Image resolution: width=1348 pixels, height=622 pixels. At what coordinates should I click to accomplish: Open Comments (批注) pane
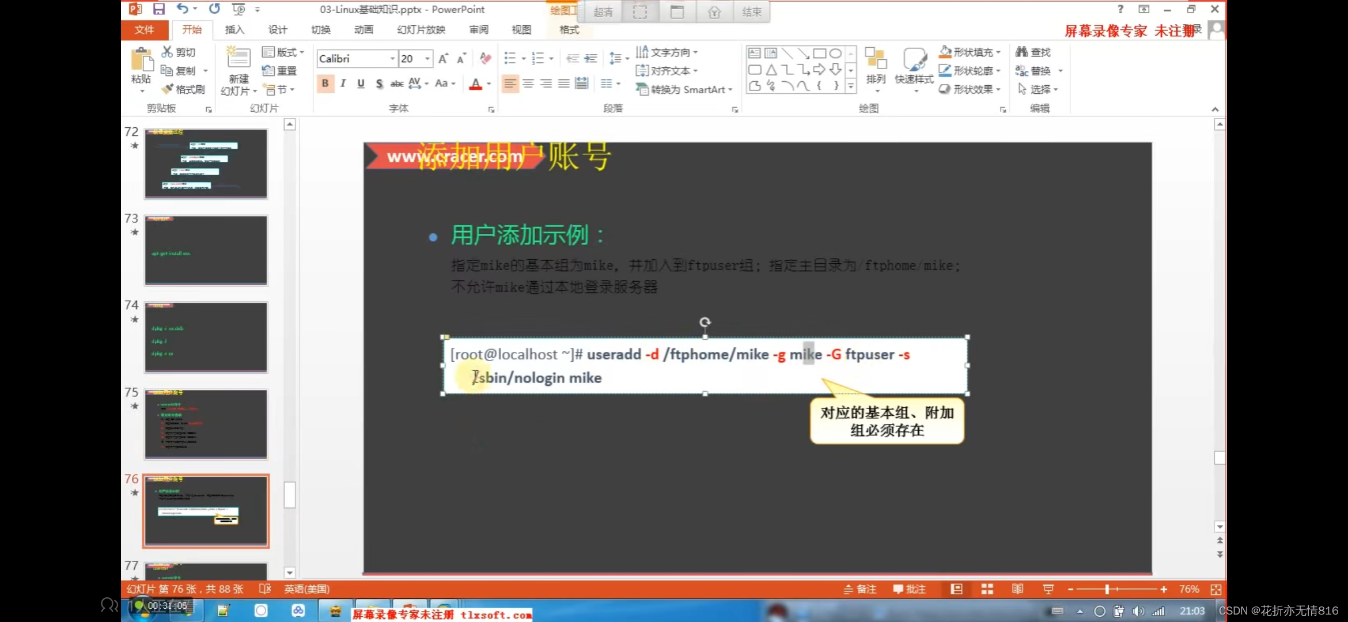909,589
